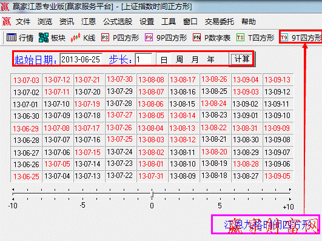Select date cell 13-06-25
This screenshot has height=241, width=322.
26,177
